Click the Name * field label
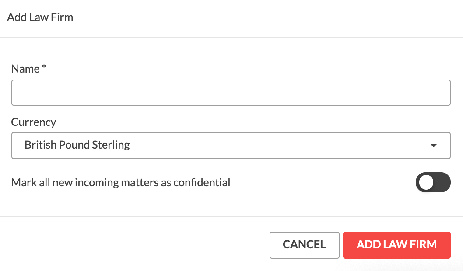Image resolution: width=463 pixels, height=271 pixels. tap(28, 69)
